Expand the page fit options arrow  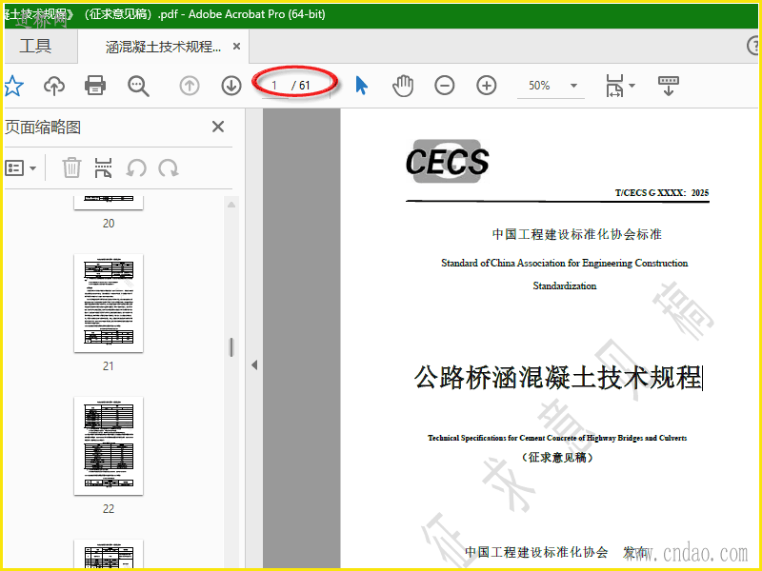tap(632, 86)
